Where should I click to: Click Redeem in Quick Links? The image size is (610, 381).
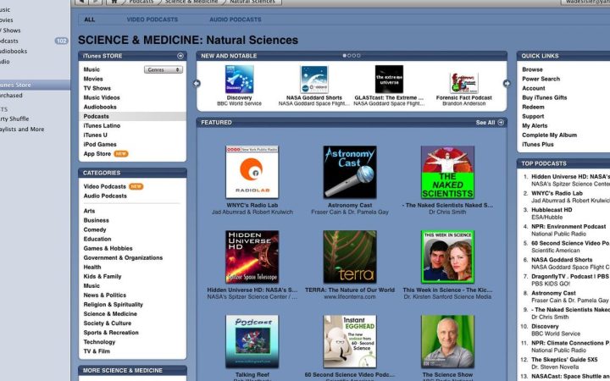533,107
